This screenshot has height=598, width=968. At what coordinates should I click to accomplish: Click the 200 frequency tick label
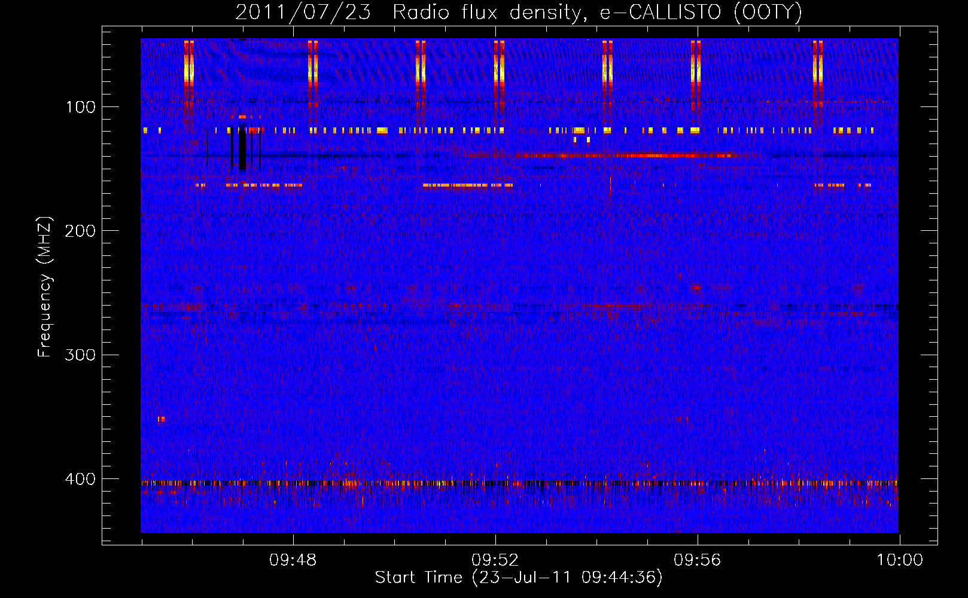[80, 231]
